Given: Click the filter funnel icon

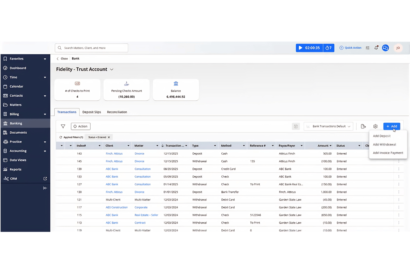Looking at the screenshot, I should coord(63,126).
